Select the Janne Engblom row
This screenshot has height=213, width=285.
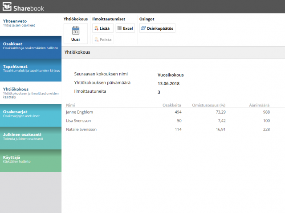pos(175,112)
